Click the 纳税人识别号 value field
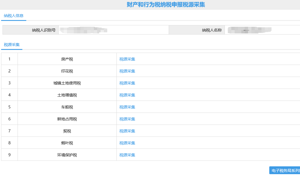300x180 pixels. [x=113, y=30]
